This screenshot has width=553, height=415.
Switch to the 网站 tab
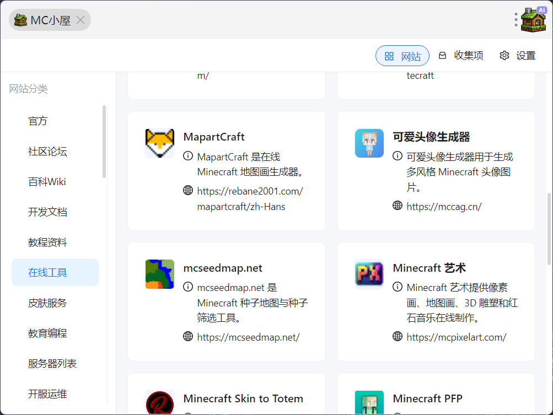(x=402, y=56)
